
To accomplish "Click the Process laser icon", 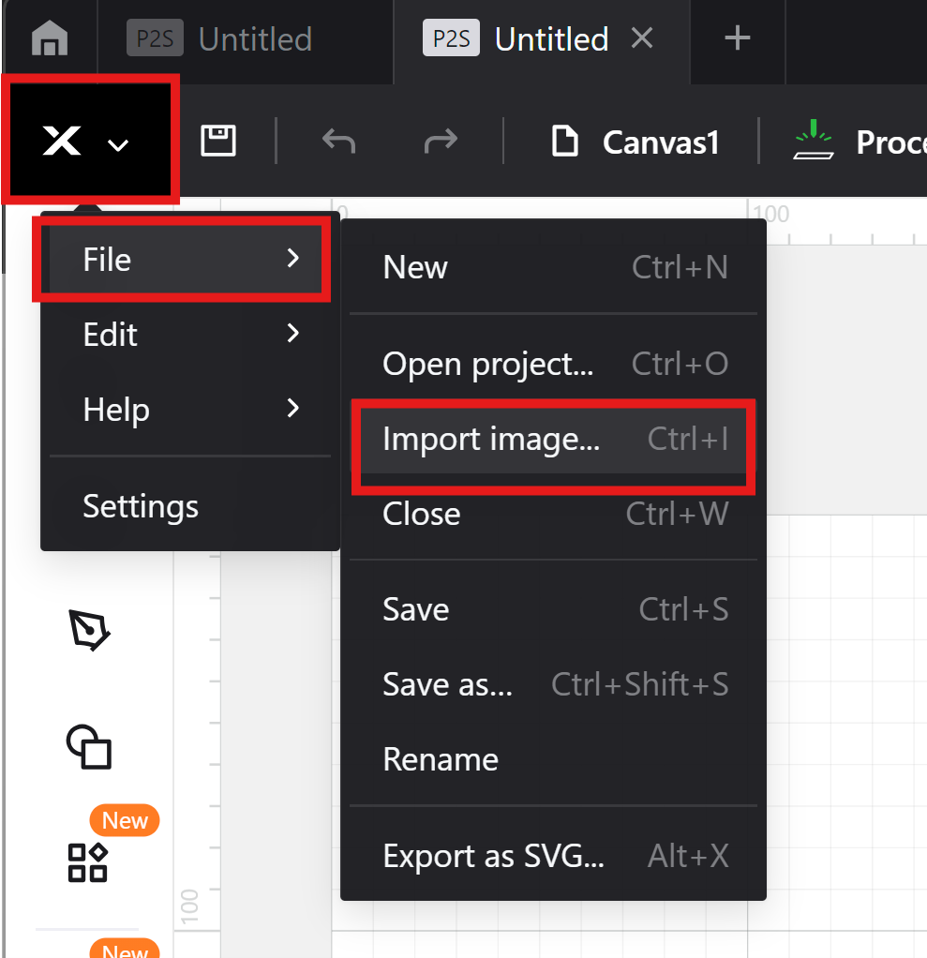I will 814,142.
